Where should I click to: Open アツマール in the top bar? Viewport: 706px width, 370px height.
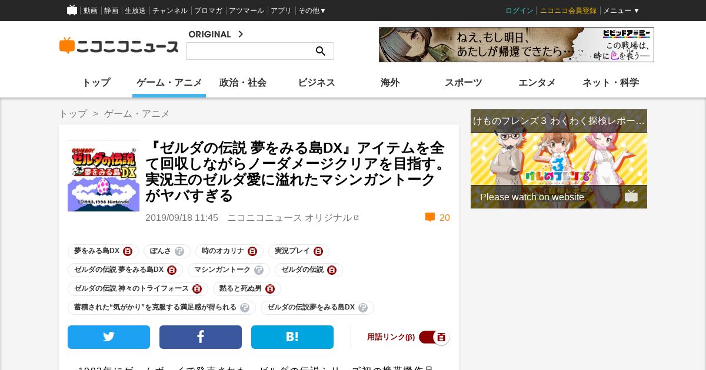point(247,11)
